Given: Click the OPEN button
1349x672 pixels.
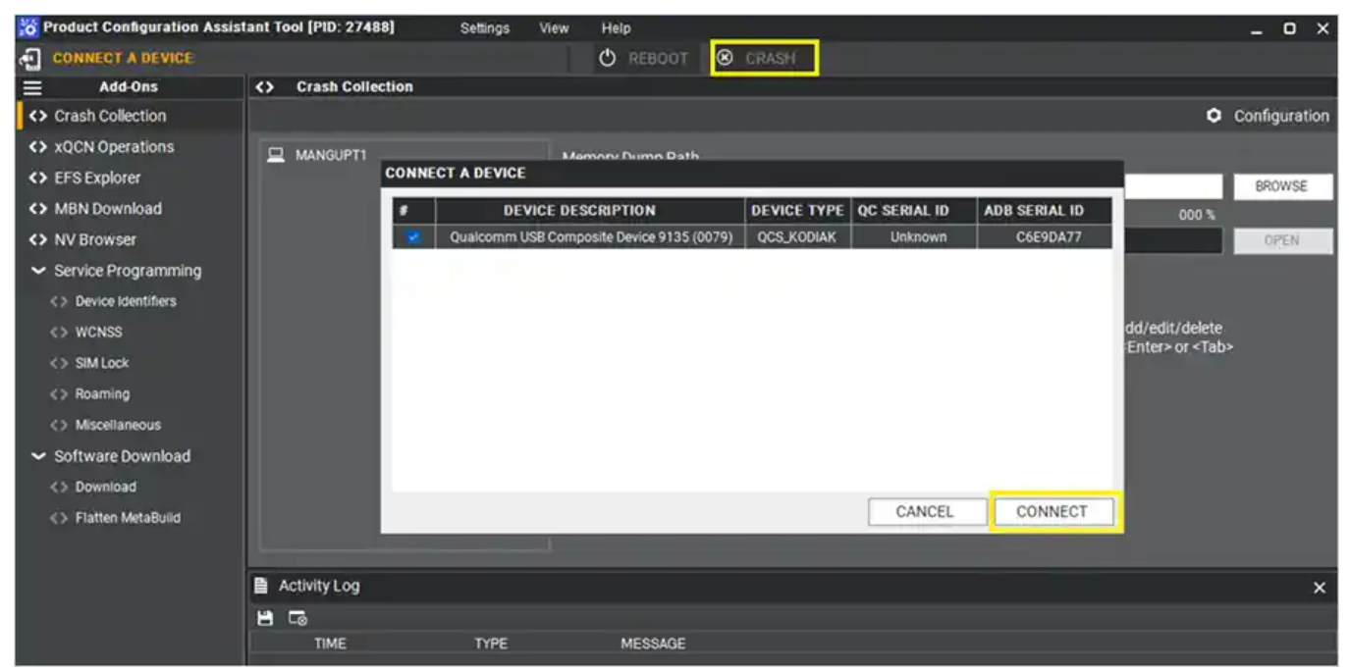Looking at the screenshot, I should click(x=1282, y=241).
